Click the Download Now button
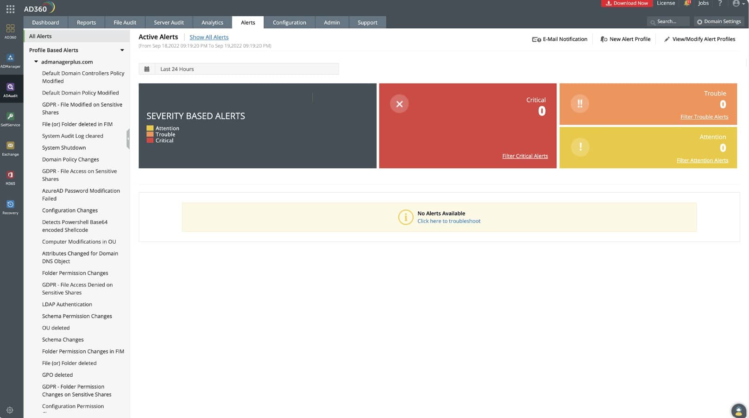Image resolution: width=749 pixels, height=418 pixels. tap(627, 3)
